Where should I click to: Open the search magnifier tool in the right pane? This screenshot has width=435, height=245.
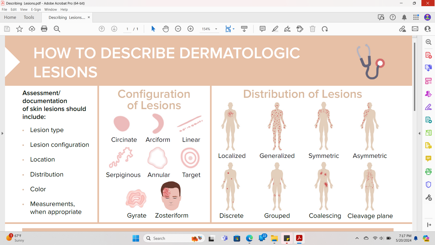(x=429, y=42)
